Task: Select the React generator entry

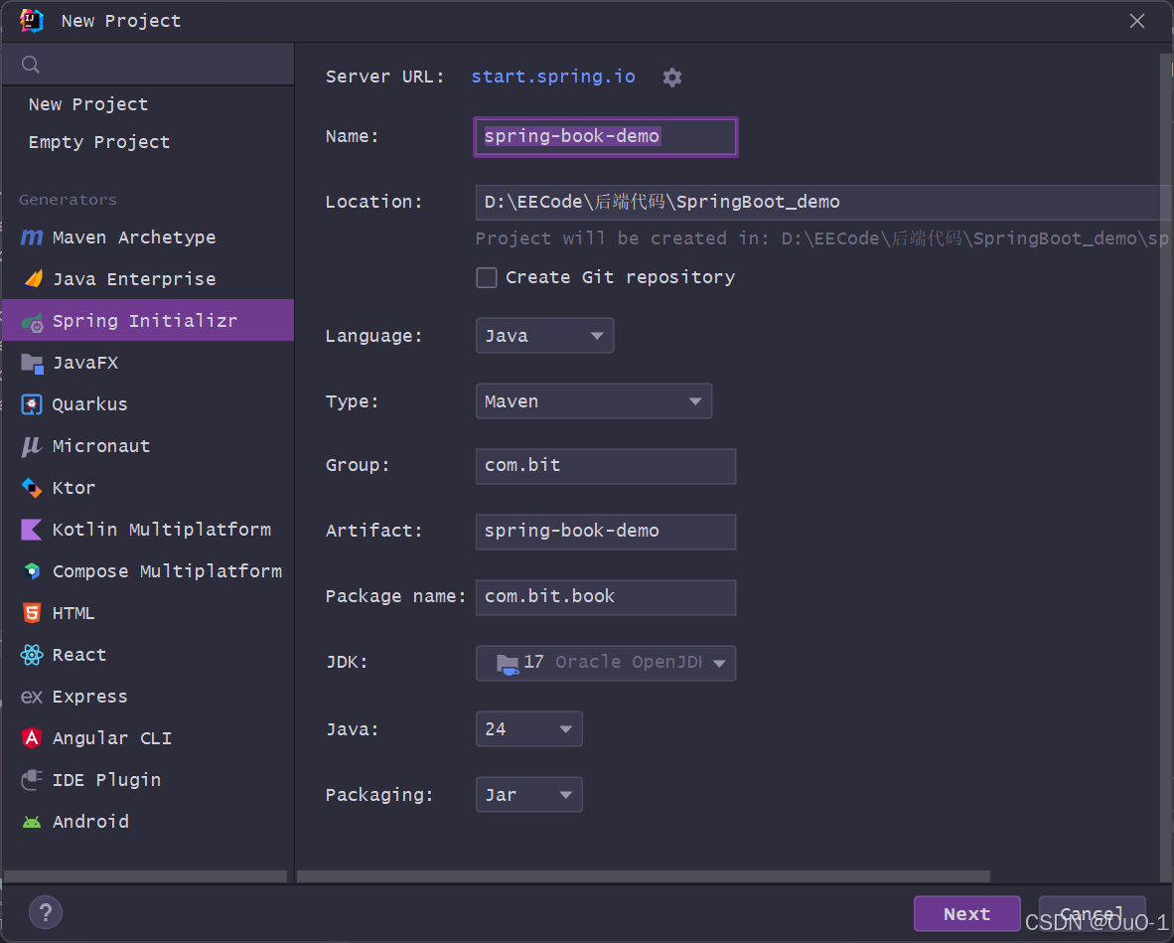Action: coord(148,655)
